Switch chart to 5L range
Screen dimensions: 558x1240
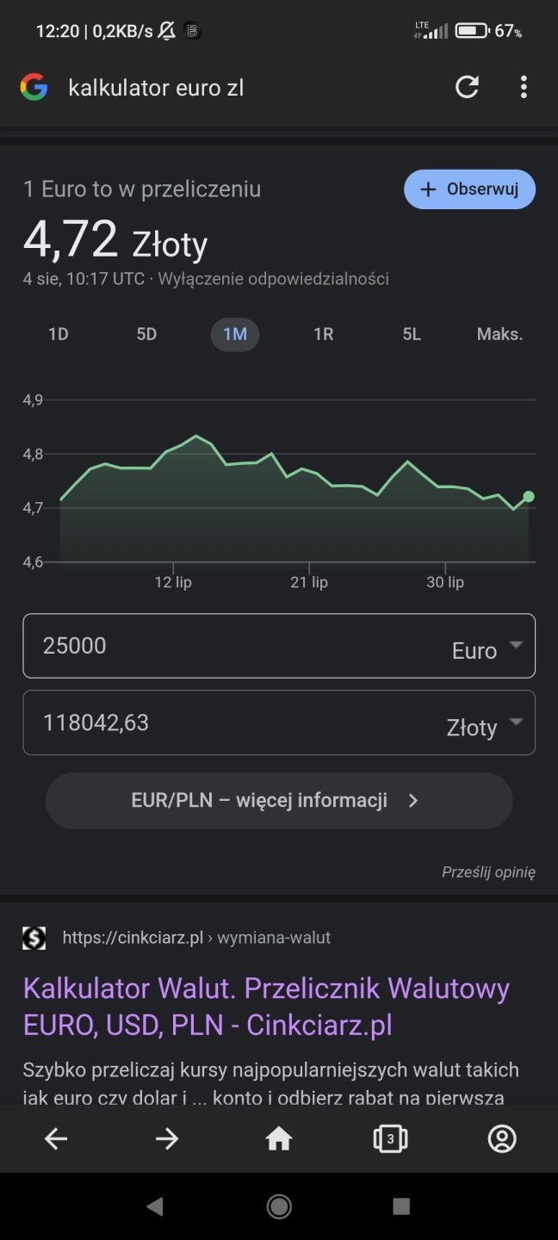(x=412, y=334)
